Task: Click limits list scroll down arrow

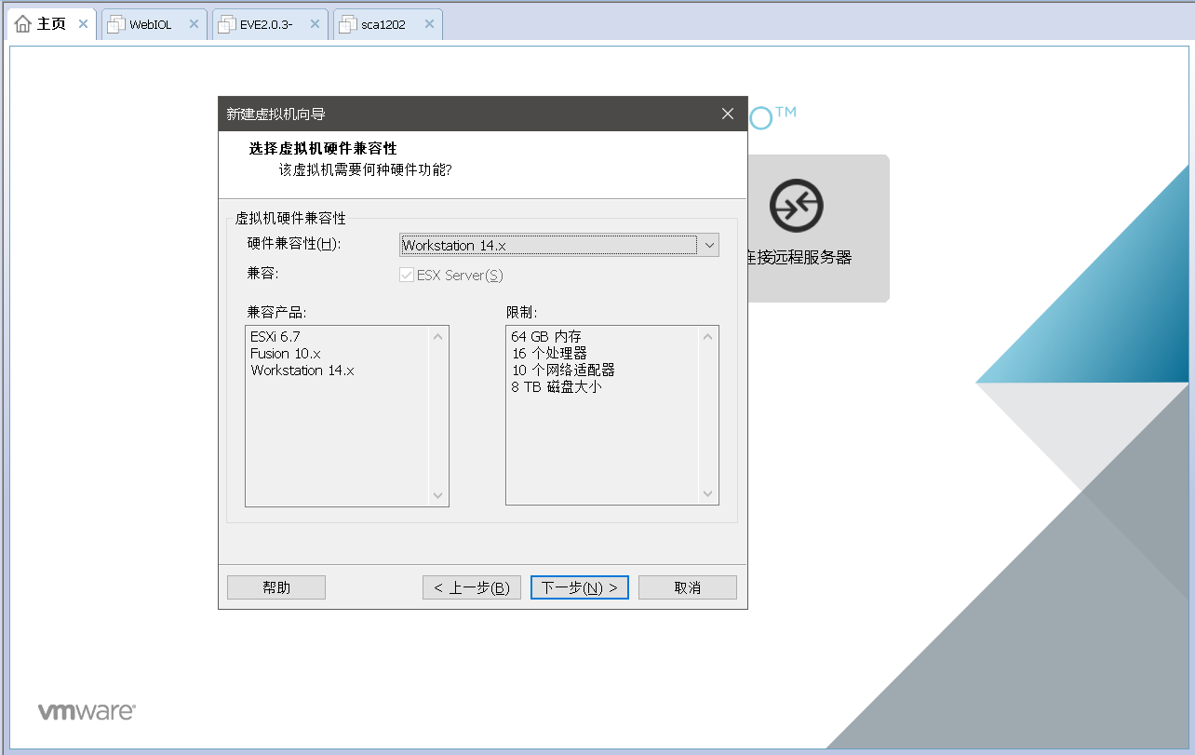Action: pyautogui.click(x=708, y=495)
